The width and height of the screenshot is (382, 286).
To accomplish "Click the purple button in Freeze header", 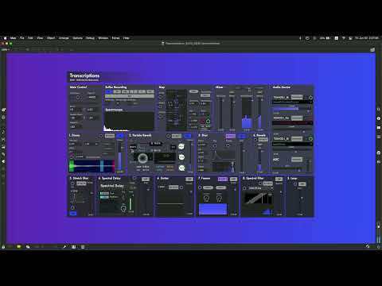I will [x=223, y=179].
